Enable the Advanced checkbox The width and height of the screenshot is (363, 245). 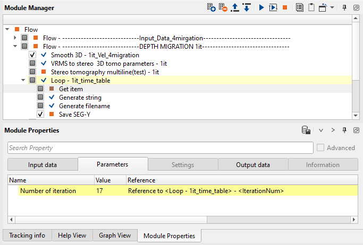point(320,148)
